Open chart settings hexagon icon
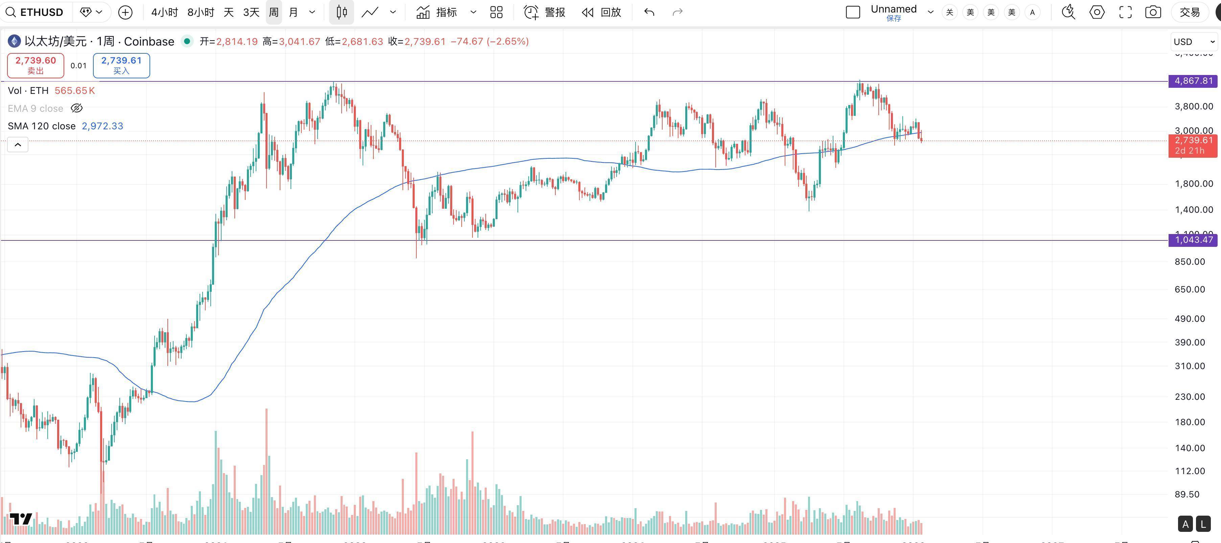1221x543 pixels. [x=1097, y=12]
